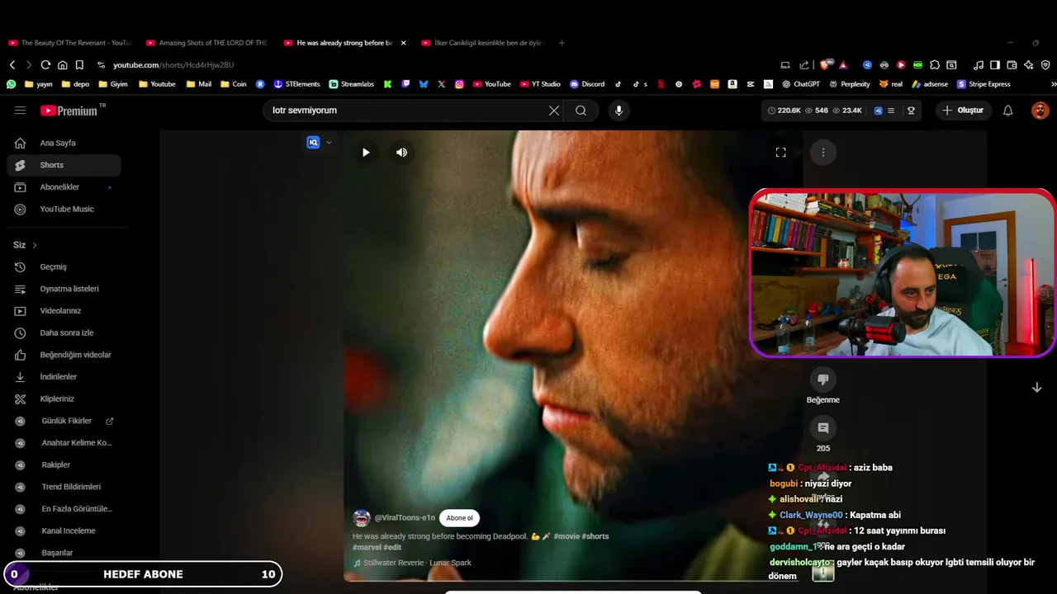Click the vidIQ trophy icon in header
This screenshot has height=594, width=1057.
(911, 111)
